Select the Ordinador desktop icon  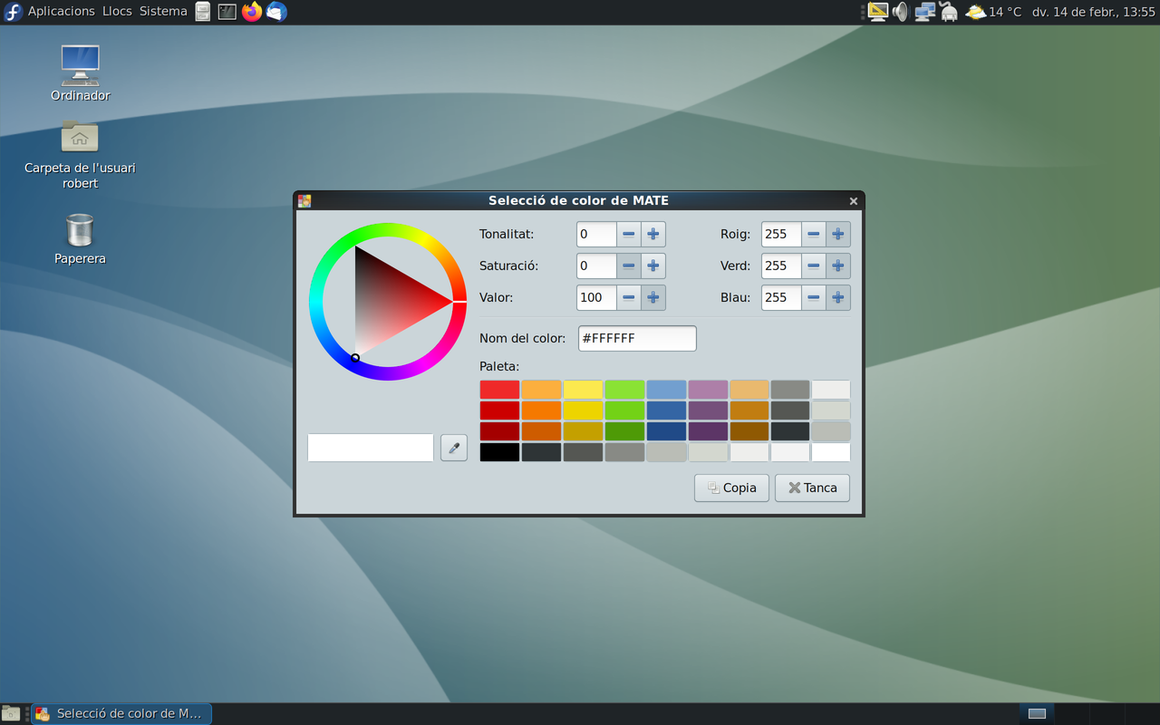tap(81, 73)
